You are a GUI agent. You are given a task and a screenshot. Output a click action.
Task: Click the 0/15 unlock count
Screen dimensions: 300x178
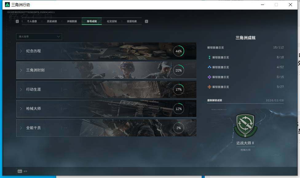tap(280, 77)
